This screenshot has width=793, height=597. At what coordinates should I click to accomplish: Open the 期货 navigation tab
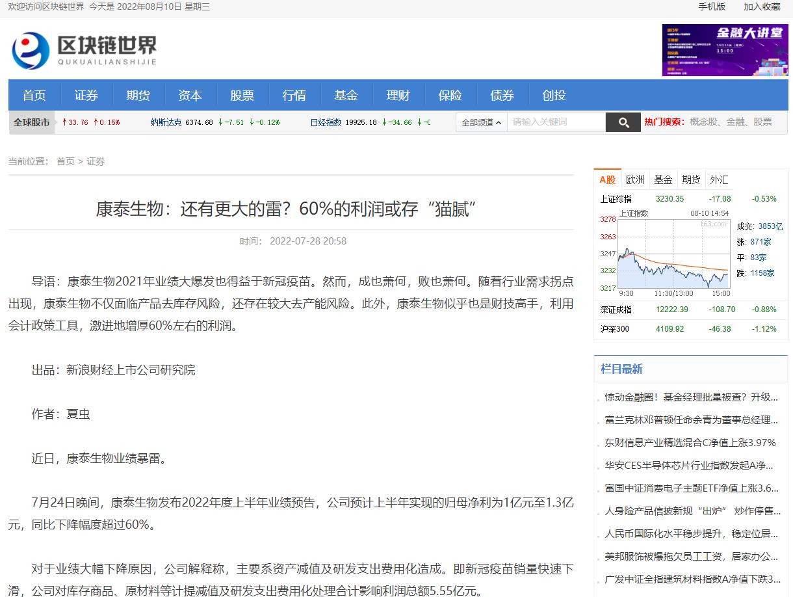coord(138,96)
